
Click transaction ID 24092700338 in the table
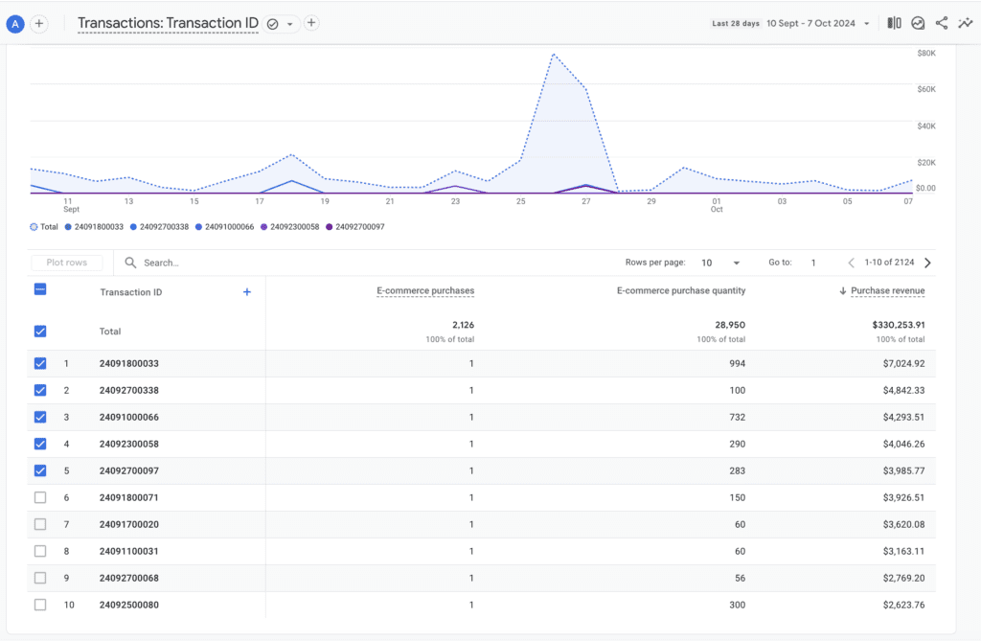pyautogui.click(x=129, y=390)
